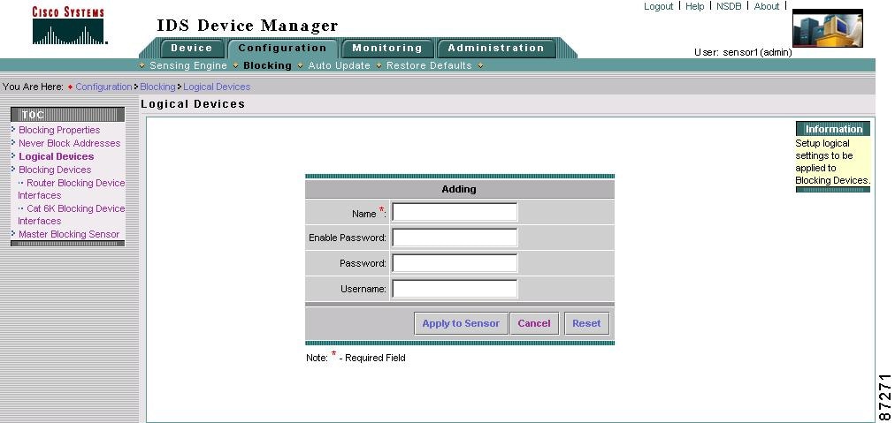Viewport: 895px width, 423px height.
Task: Click the TOC header
Action: click(67, 115)
